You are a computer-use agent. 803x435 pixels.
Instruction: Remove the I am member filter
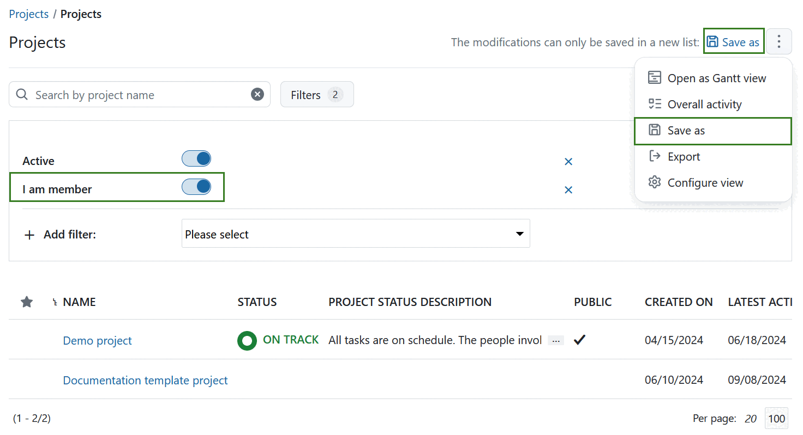pos(568,189)
